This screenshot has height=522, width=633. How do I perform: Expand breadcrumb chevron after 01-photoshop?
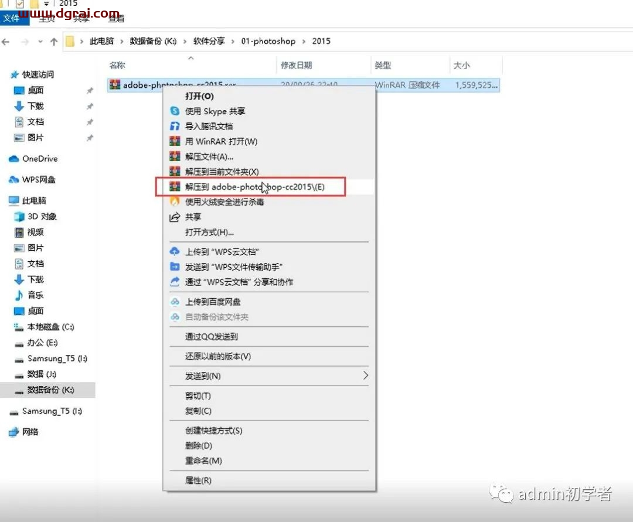[304, 42]
